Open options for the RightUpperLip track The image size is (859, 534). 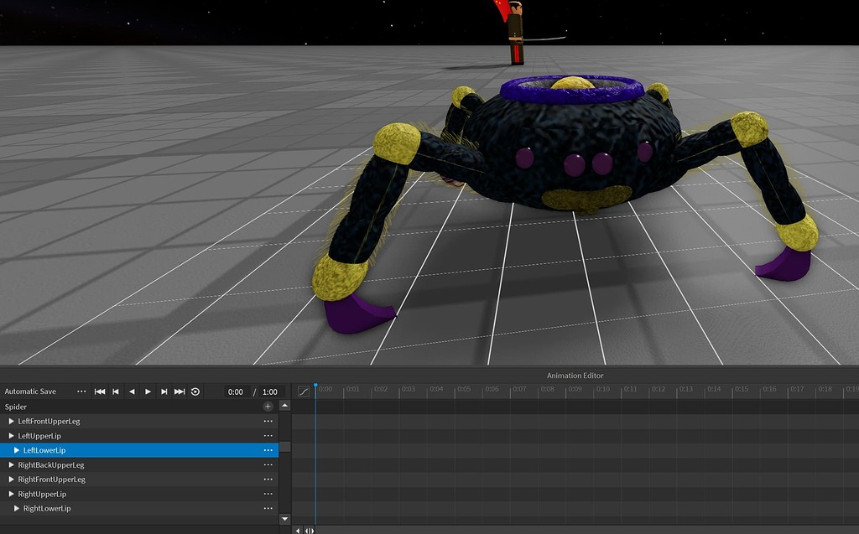[x=268, y=494]
